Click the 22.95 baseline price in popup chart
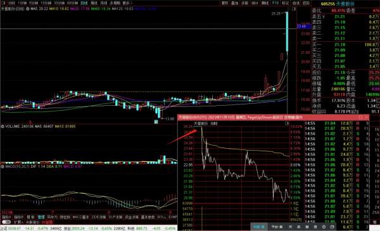Image resolution: width=380 pixels, height=231 pixels. (188, 165)
